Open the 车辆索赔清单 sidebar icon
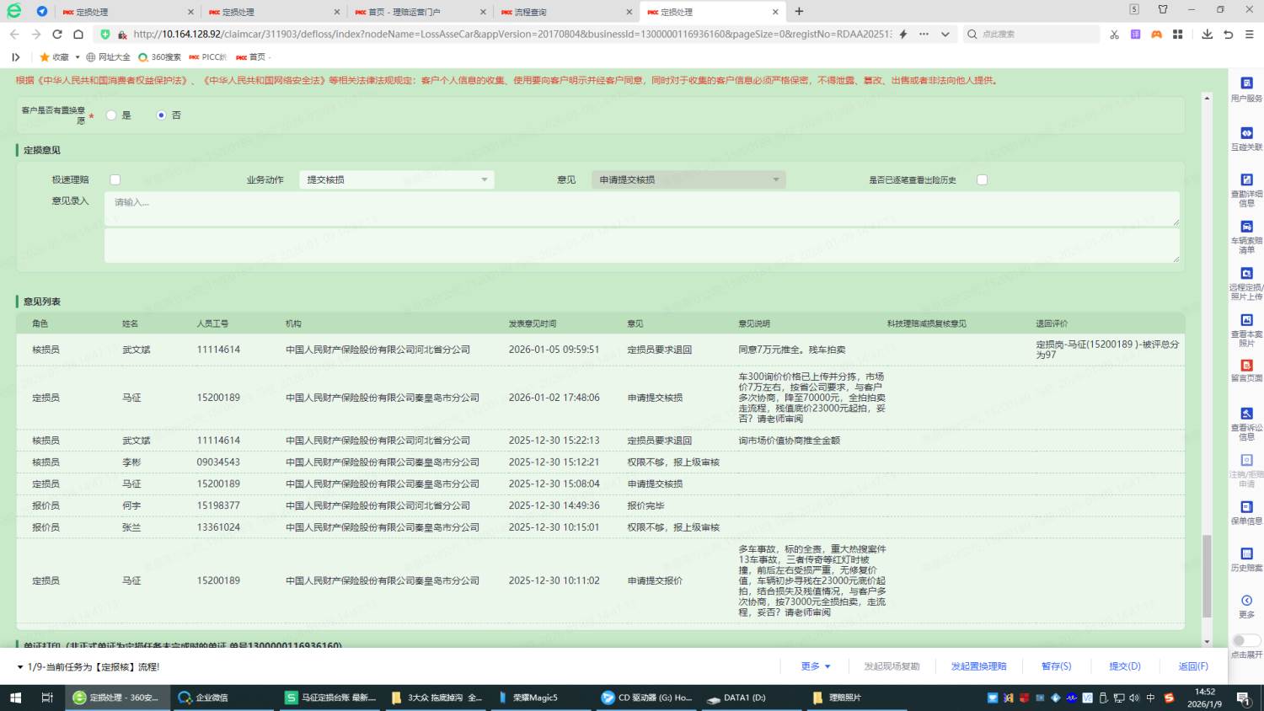This screenshot has height=711, width=1264. (1246, 227)
